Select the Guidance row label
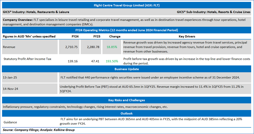The width and height of the screenshot is (254, 134). 10,122
